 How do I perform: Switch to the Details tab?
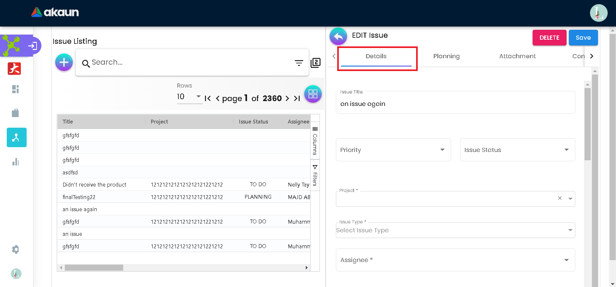(376, 56)
